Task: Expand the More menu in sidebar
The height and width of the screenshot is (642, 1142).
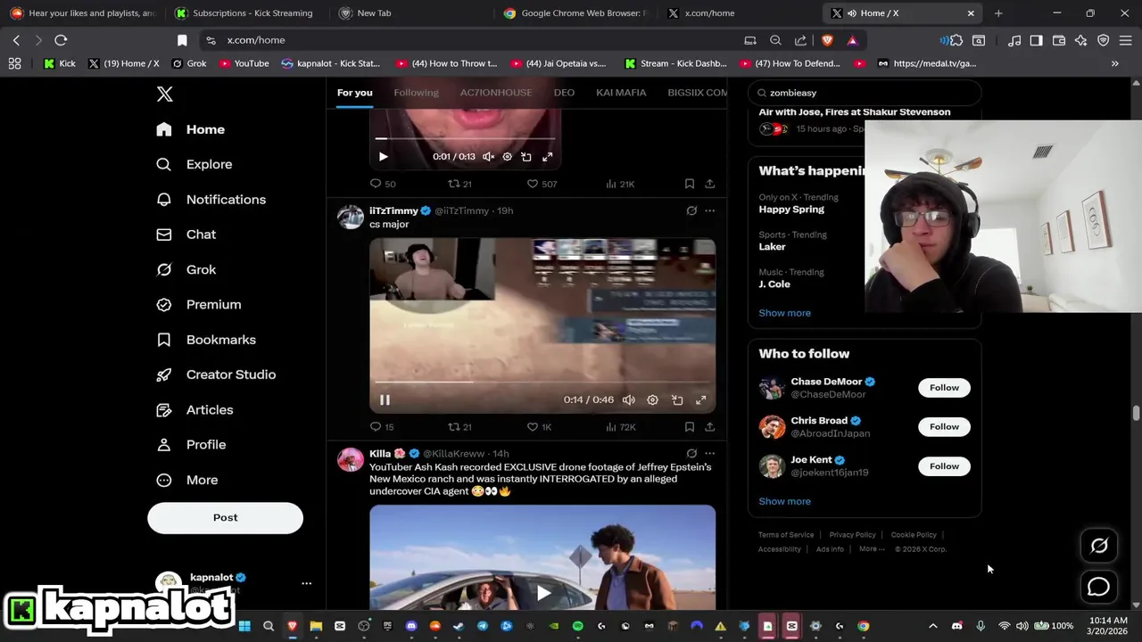Action: point(186,480)
